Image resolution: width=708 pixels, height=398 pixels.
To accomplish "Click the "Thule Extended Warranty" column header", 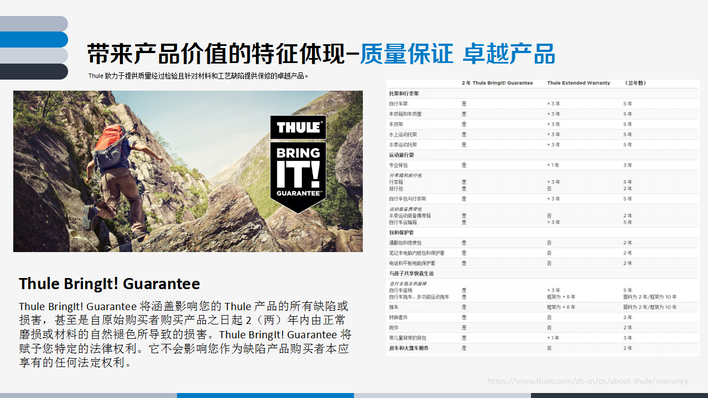I will pos(579,83).
